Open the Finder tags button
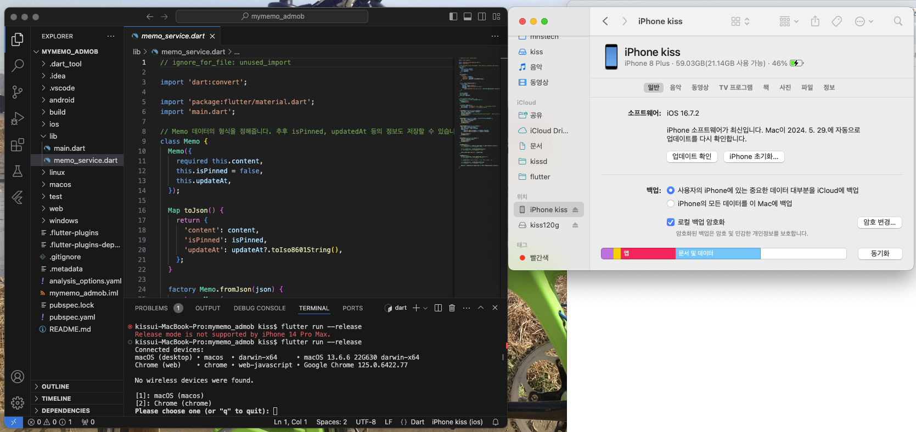This screenshot has height=432, width=916. coord(837,21)
